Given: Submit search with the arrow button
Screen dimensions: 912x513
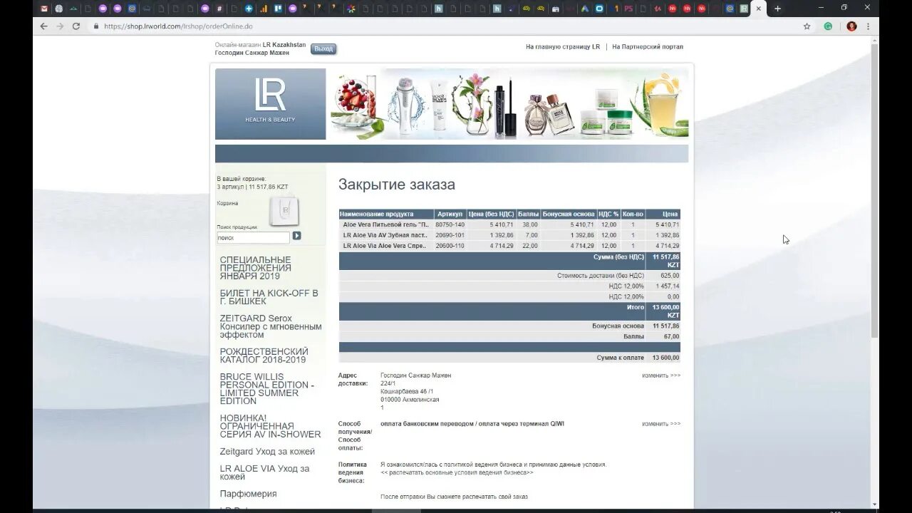Looking at the screenshot, I should pyautogui.click(x=297, y=236).
